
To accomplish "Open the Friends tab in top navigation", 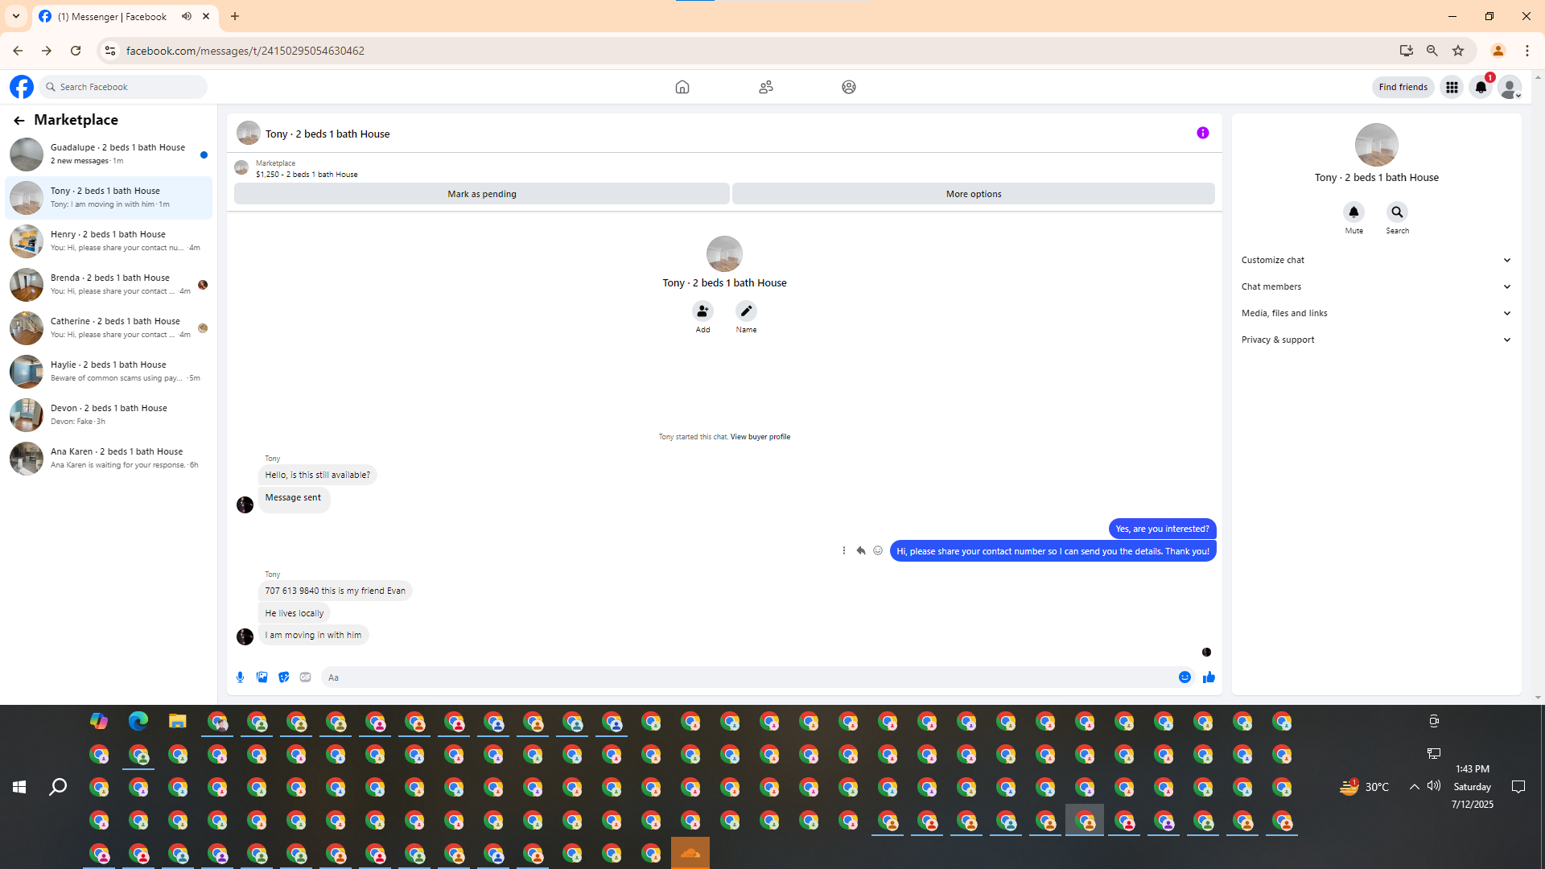I will click(765, 87).
